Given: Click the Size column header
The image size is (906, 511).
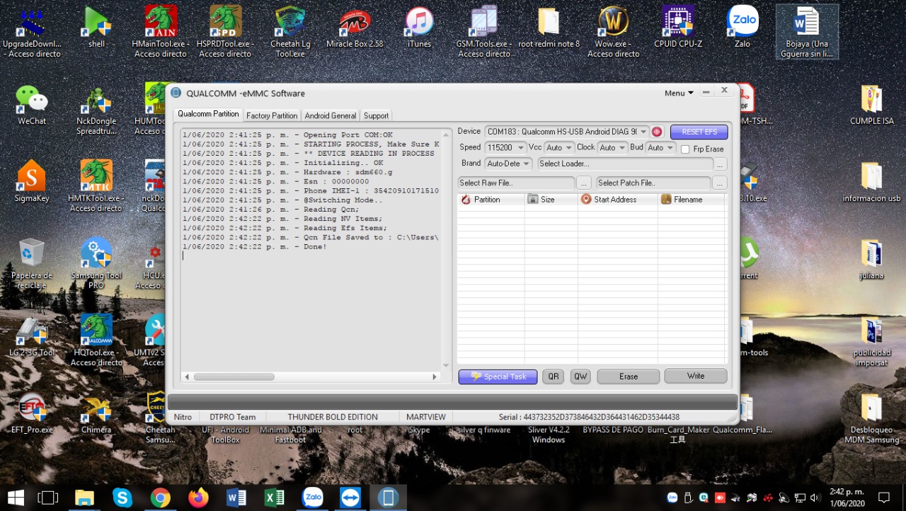Looking at the screenshot, I should click(x=551, y=200).
